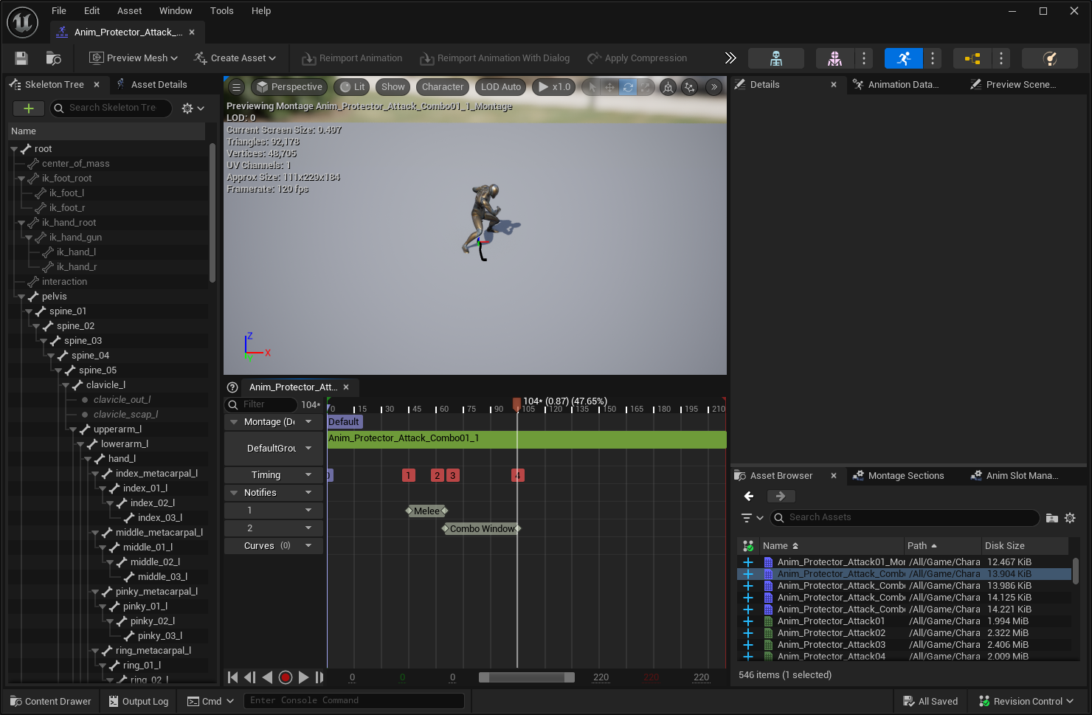Screen dimensions: 1092x715
Task: Toggle the translate mode in viewport toolbar
Action: [x=609, y=87]
